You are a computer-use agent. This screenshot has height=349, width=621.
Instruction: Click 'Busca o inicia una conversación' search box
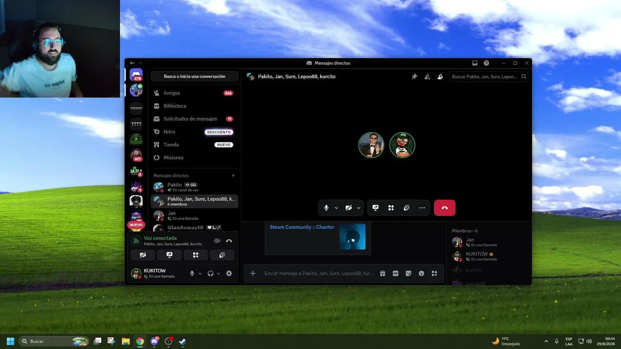tap(195, 76)
